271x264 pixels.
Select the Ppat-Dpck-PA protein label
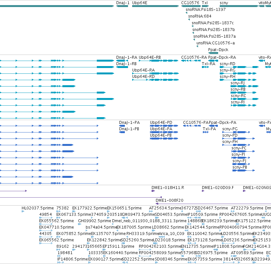[223, 123]
